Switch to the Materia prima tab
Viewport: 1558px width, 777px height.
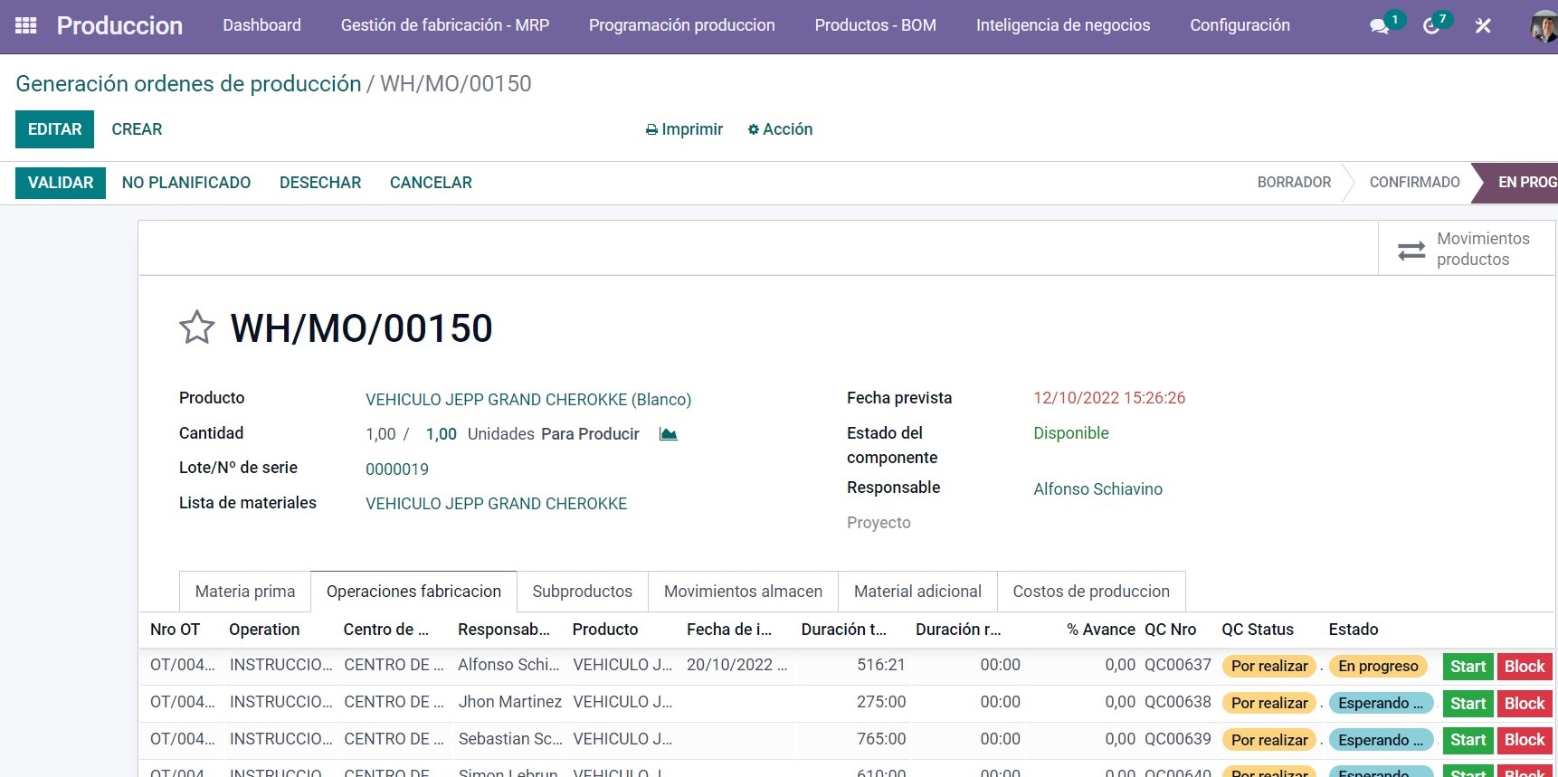coord(245,592)
